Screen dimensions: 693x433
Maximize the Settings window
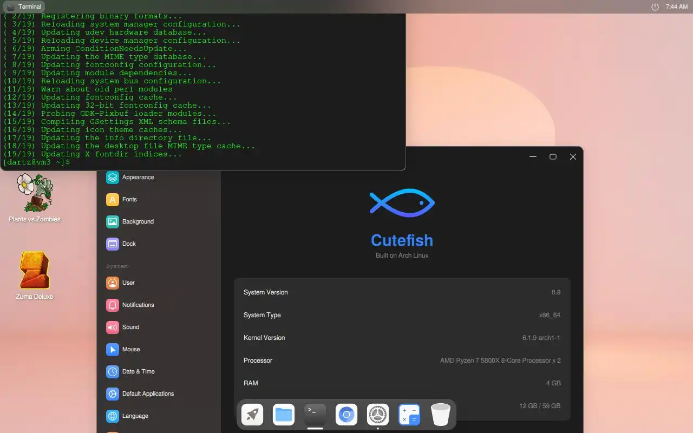pyautogui.click(x=553, y=157)
